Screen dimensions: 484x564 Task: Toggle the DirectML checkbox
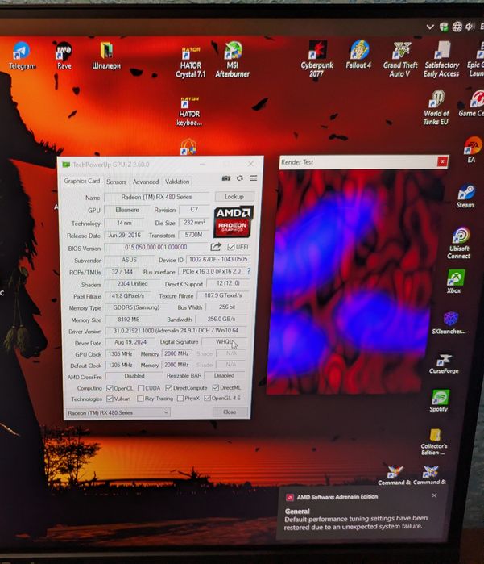[x=216, y=387]
